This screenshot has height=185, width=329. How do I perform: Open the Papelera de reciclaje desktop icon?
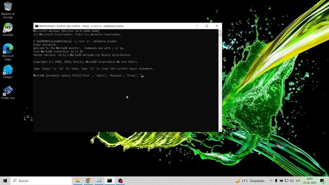pyautogui.click(x=8, y=10)
